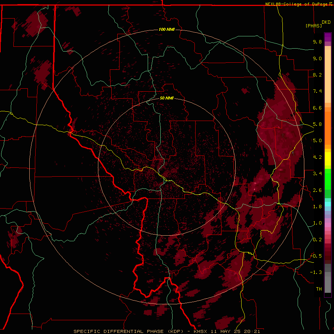This screenshot has width=334, height=334.
Task: Click the TH threshold label on scale
Action: pyautogui.click(x=319, y=289)
